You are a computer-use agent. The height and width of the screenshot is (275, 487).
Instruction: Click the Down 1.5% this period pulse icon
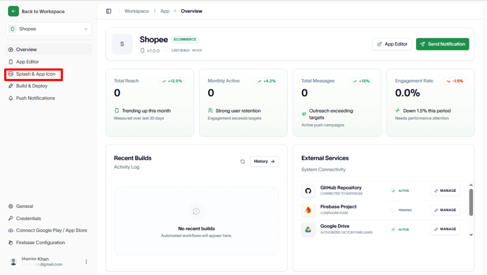398,111
